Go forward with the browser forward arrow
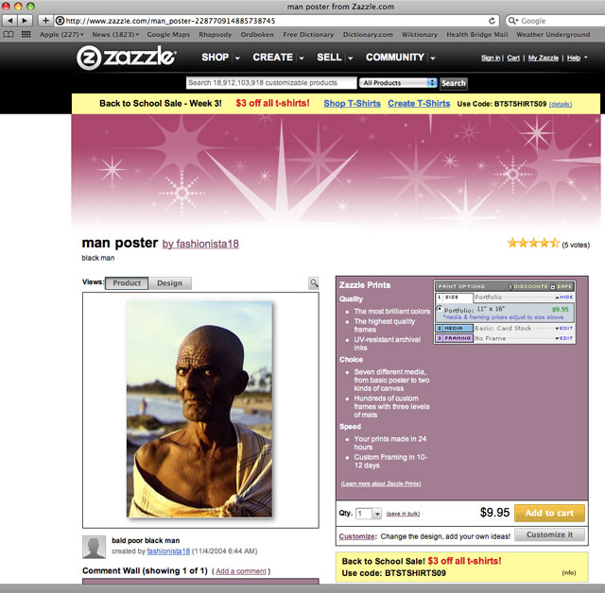605x593 pixels. 25,21
